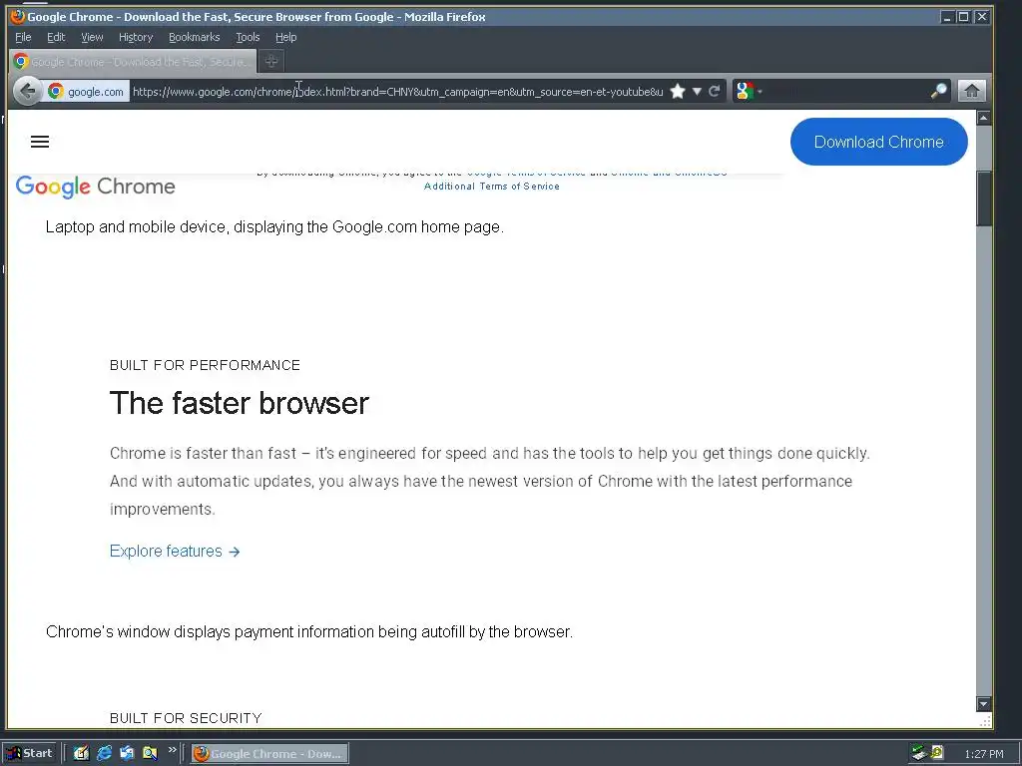Click the first quick launch icon next to Start
The height and width of the screenshot is (766, 1022).
tap(81, 754)
